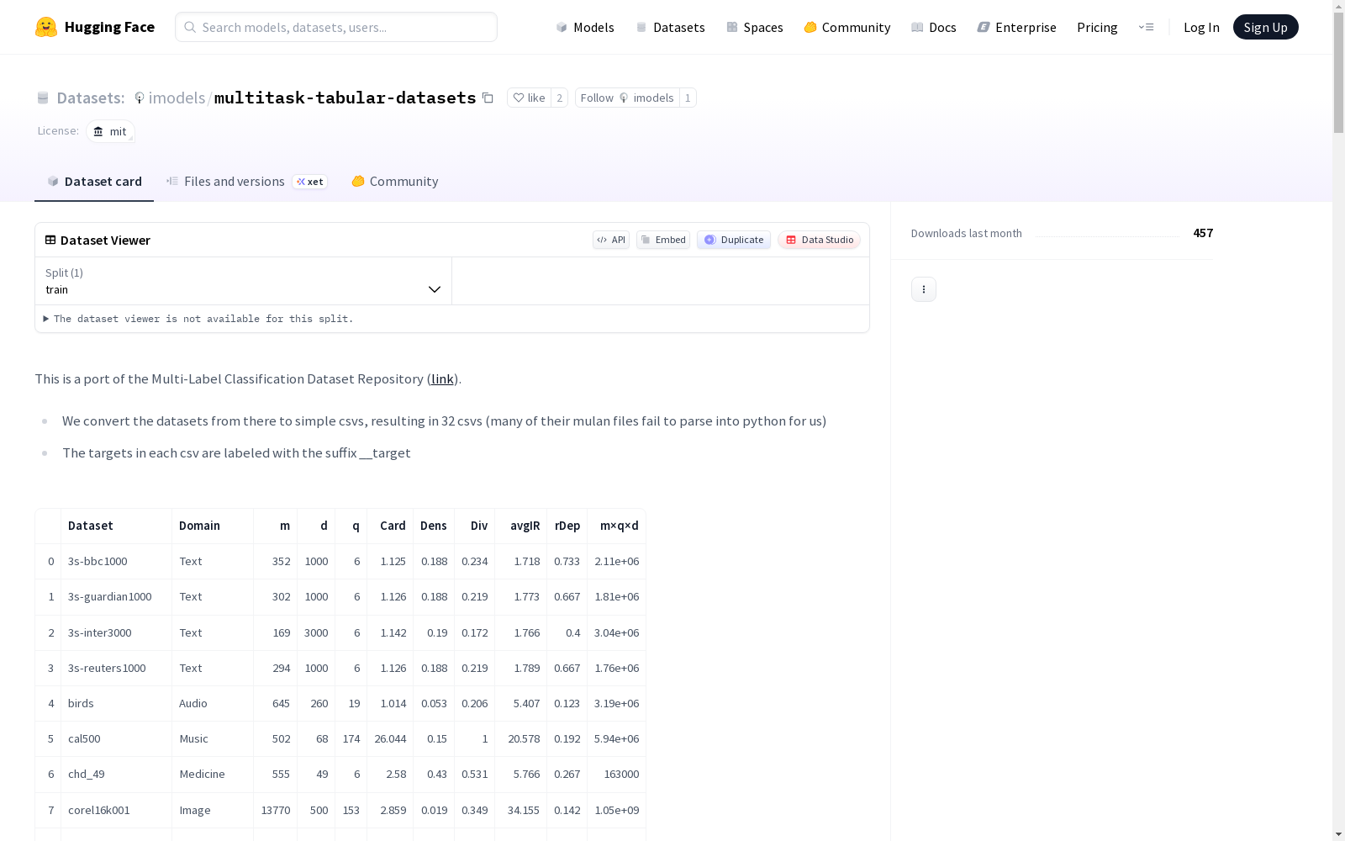Image resolution: width=1345 pixels, height=841 pixels.
Task: Open the Enterprise page
Action: [1016, 27]
